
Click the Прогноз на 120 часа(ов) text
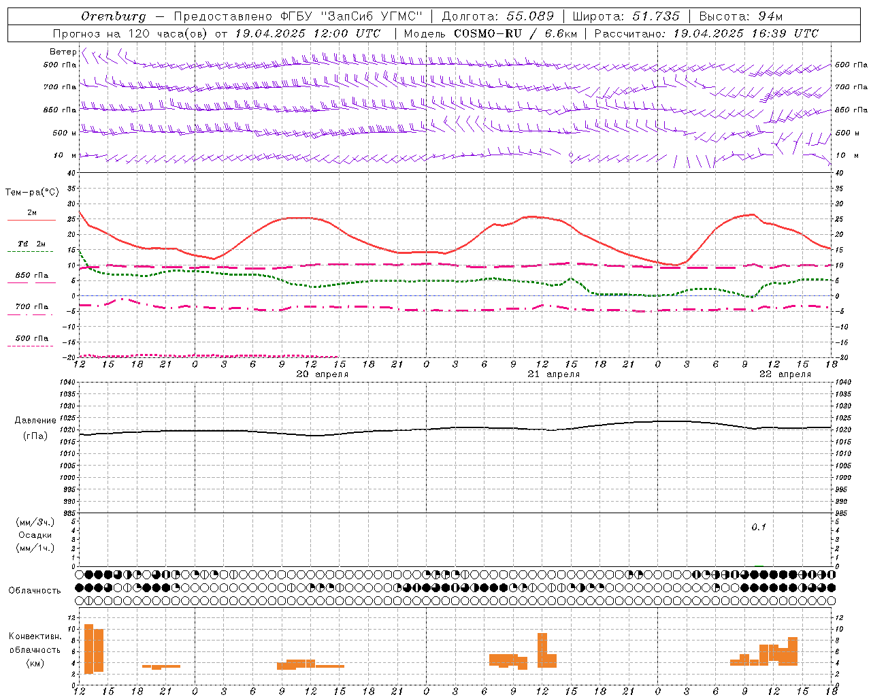[130, 33]
